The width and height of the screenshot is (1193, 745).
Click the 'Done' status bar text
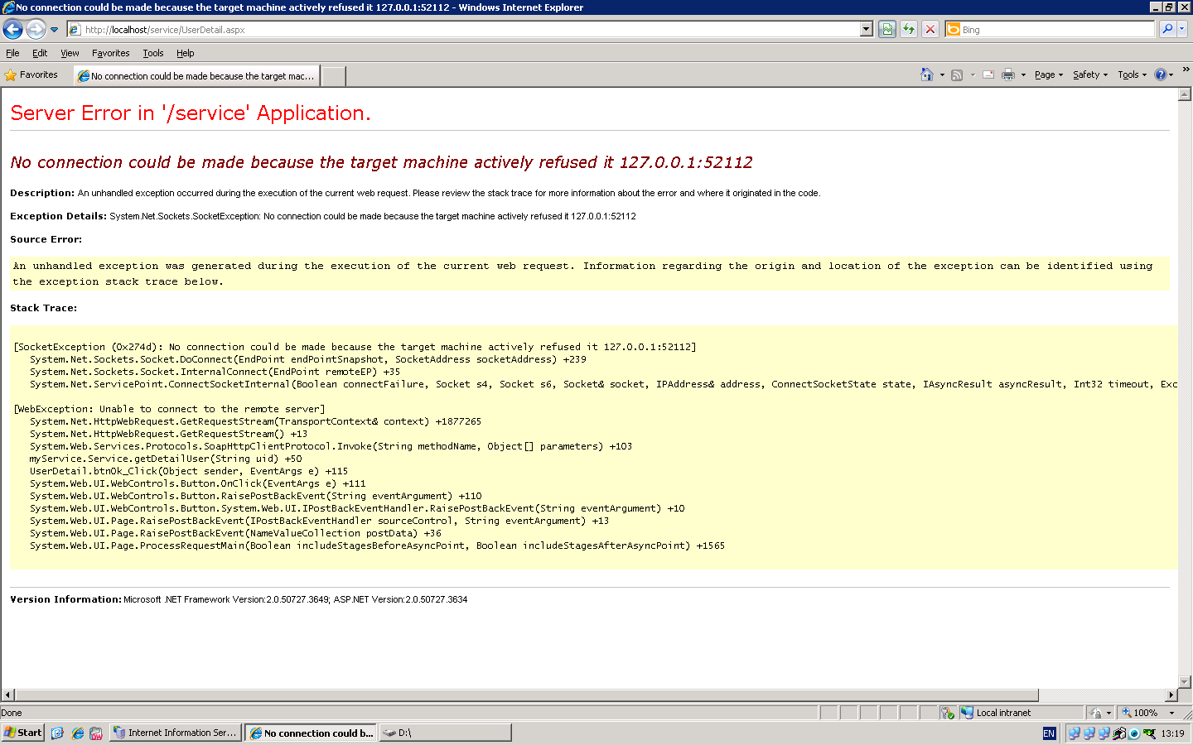(x=12, y=713)
